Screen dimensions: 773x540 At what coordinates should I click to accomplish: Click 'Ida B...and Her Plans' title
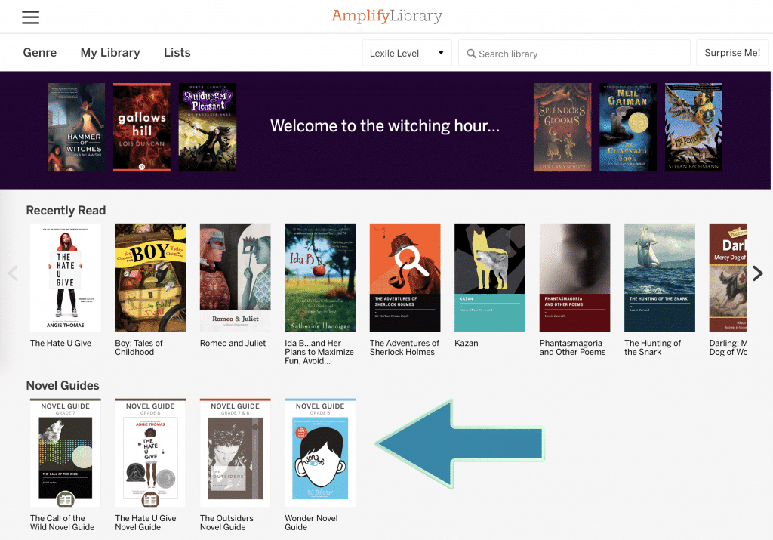coord(319,352)
